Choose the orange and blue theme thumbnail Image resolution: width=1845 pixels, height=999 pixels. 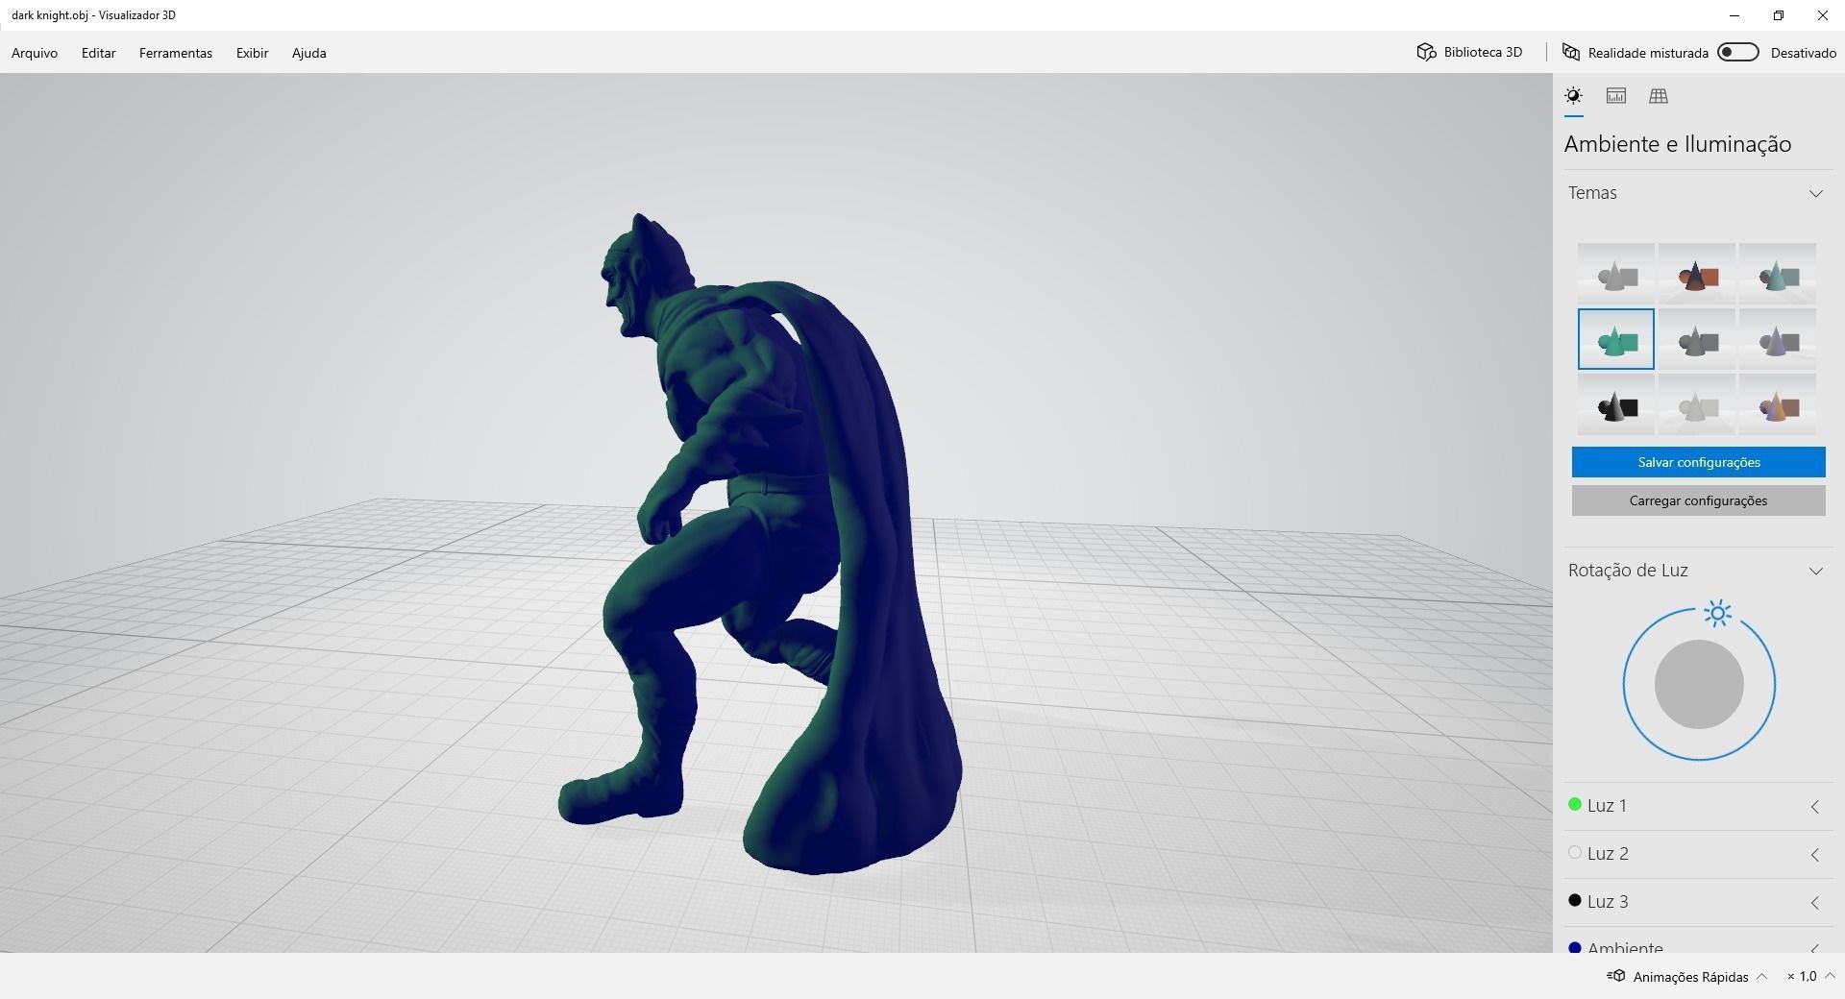[x=1778, y=404]
